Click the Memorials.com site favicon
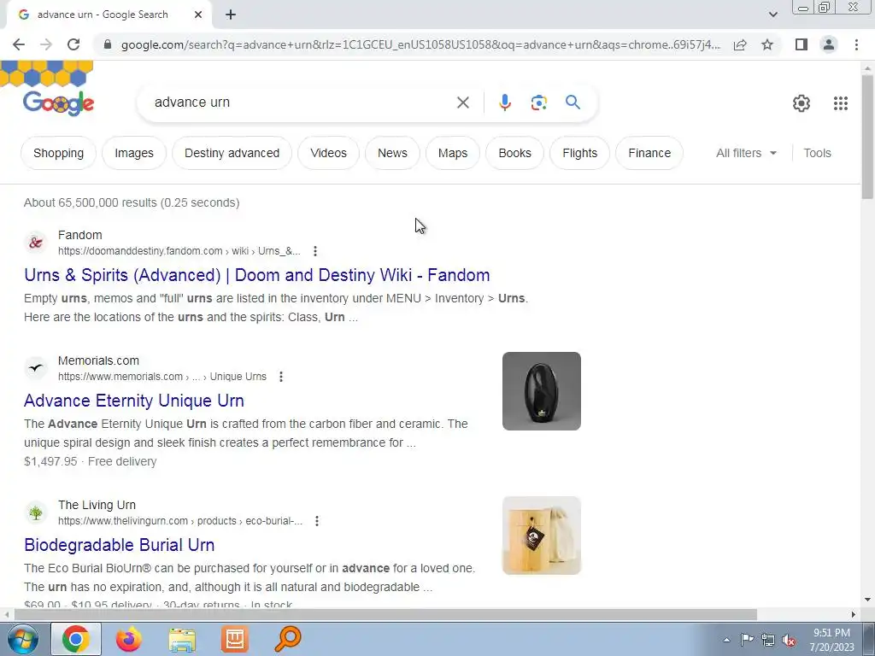This screenshot has height=656, width=875. pos(36,368)
